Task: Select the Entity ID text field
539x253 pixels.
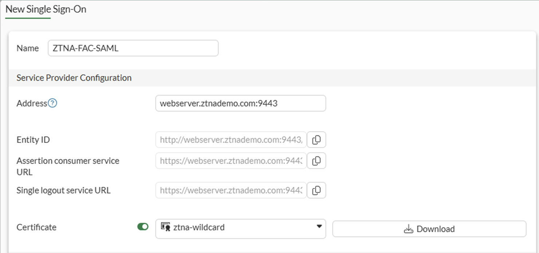Action: pos(231,140)
